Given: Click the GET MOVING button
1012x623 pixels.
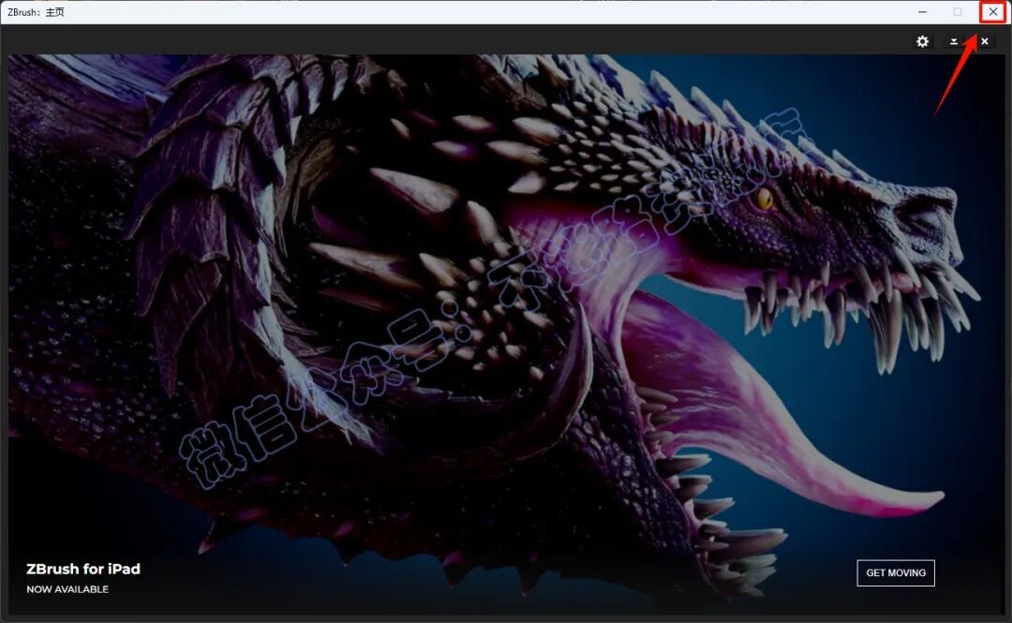Looking at the screenshot, I should tap(895, 572).
